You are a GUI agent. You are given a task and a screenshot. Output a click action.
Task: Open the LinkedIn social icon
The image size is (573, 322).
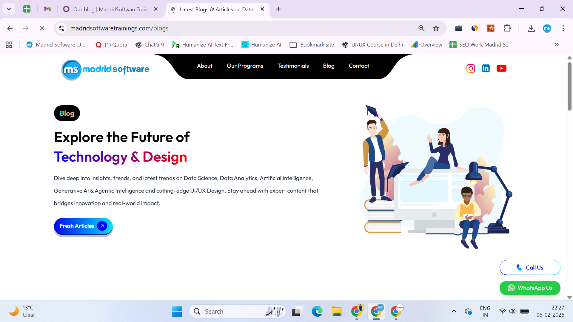[x=486, y=68]
